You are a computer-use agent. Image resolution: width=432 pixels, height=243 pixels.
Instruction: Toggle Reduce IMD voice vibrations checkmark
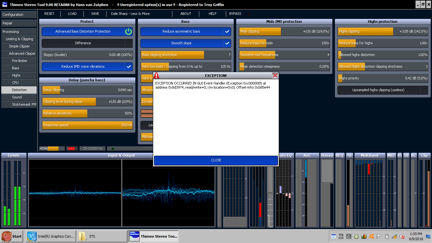pos(128,66)
